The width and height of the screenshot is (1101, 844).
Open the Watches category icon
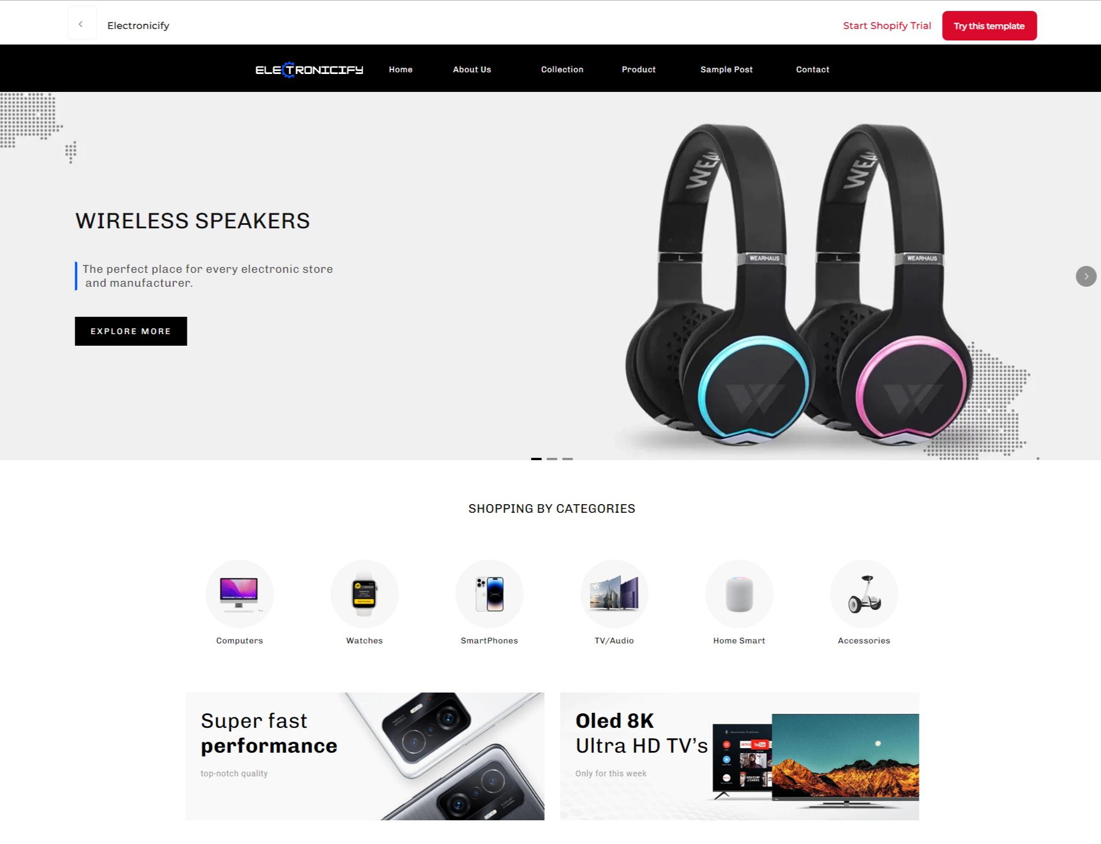point(364,594)
